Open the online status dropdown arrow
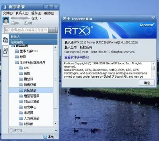The image size is (159, 141). click(40, 18)
